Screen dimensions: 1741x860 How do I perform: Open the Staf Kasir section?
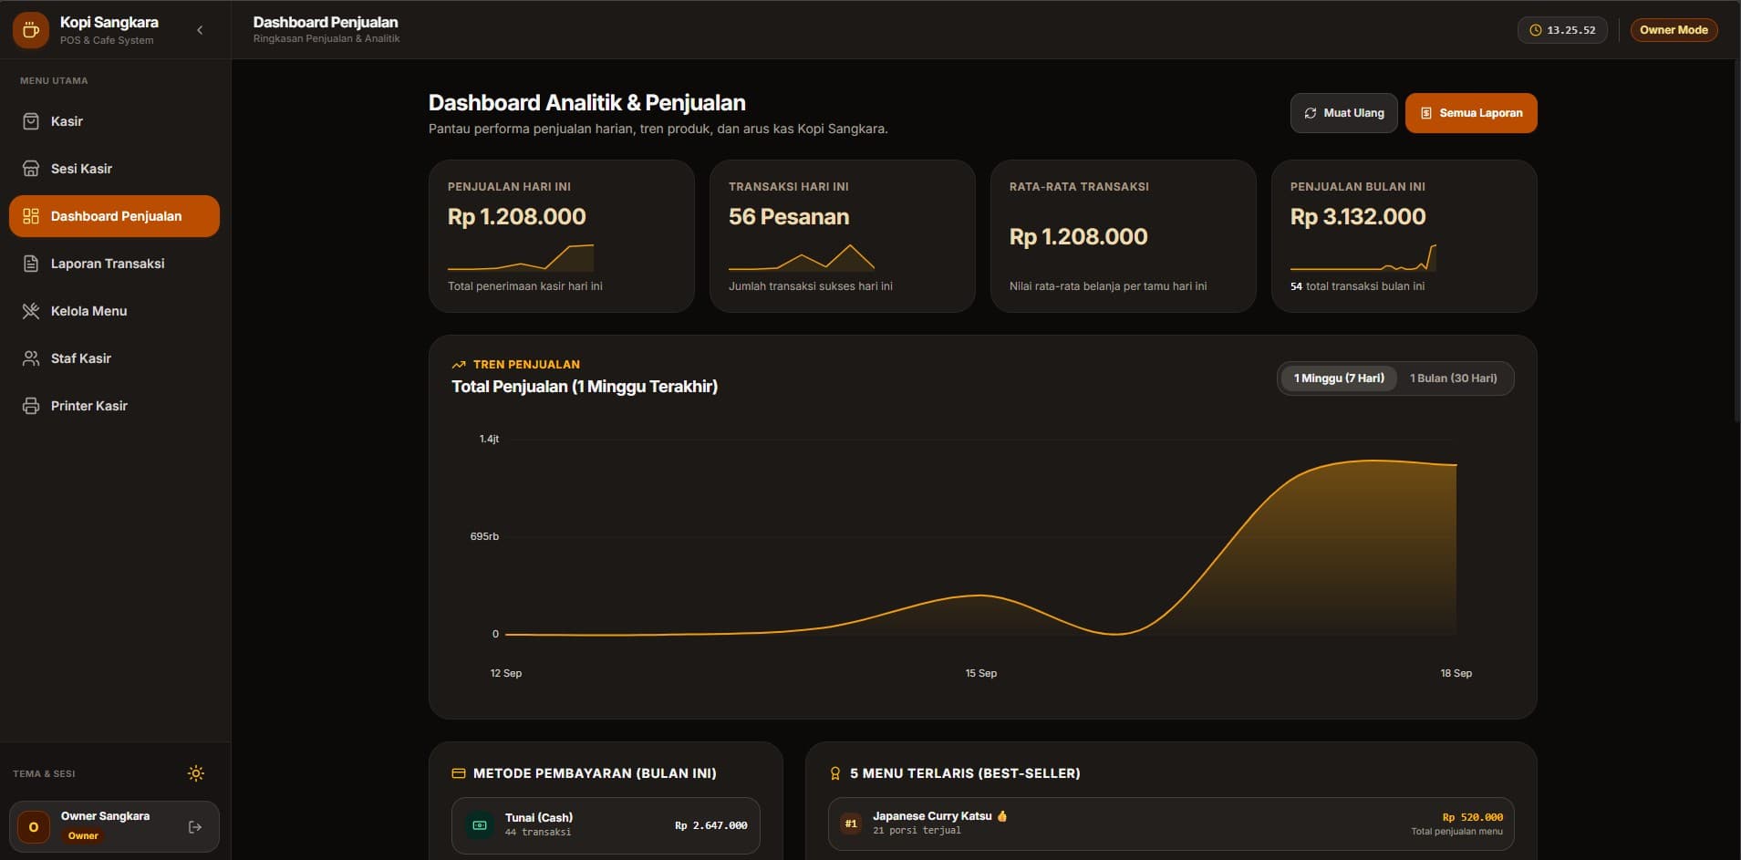[x=114, y=358]
